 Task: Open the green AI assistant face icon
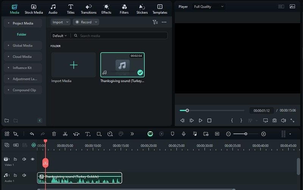pyautogui.click(x=150, y=134)
